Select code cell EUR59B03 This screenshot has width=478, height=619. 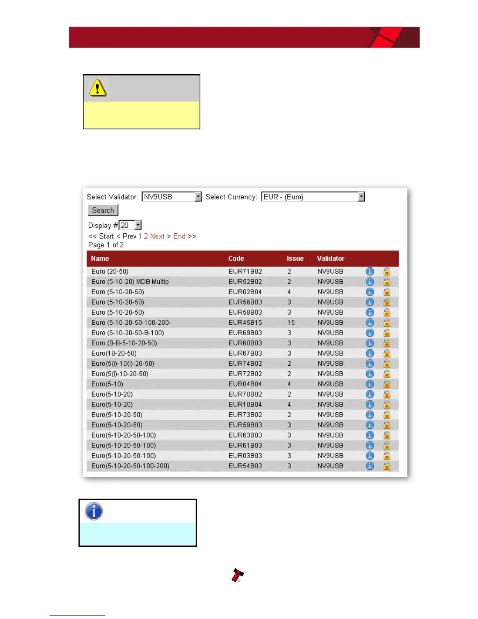coord(245,425)
